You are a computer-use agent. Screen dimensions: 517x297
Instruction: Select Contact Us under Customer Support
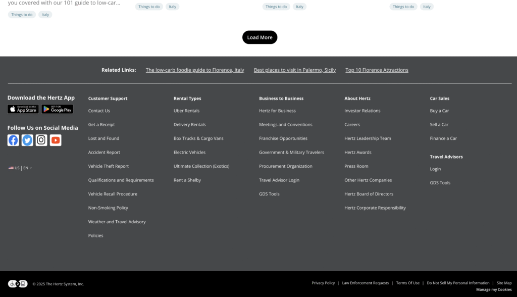[99, 111]
